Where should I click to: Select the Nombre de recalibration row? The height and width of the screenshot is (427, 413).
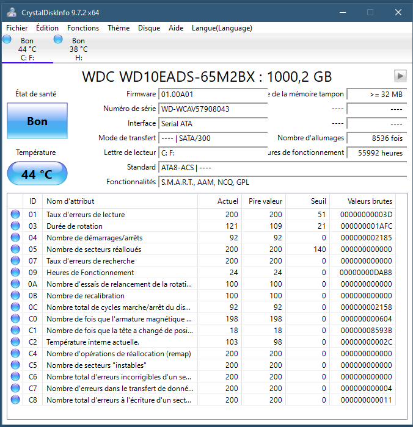(202, 295)
